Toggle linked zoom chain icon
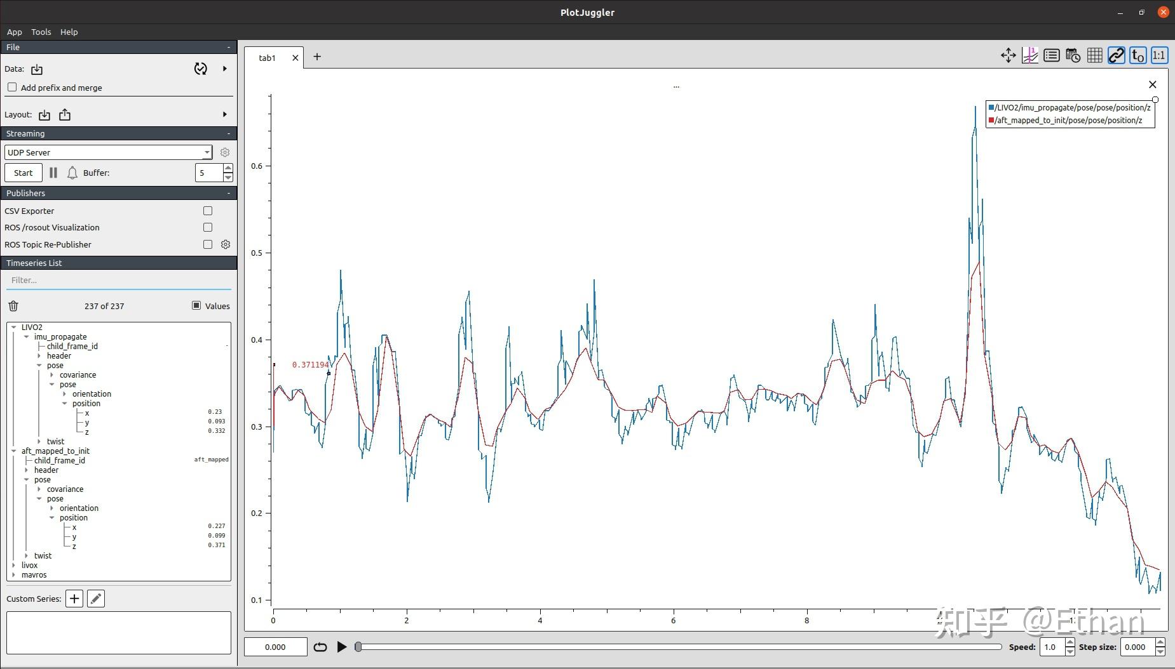This screenshot has height=669, width=1175. (x=1116, y=56)
